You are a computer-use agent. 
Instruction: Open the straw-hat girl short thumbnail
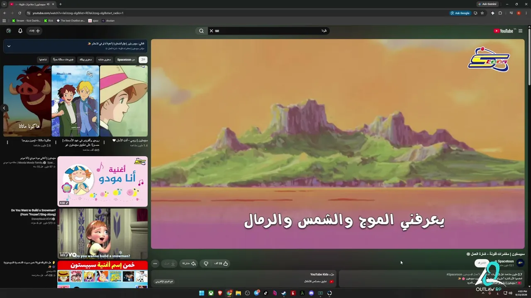pos(124,101)
